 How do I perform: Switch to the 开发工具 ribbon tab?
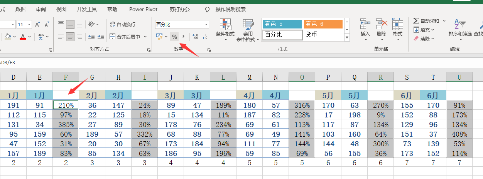click(87, 9)
